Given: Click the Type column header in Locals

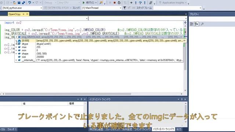Looking at the screenshot, I should pos(76,103).
